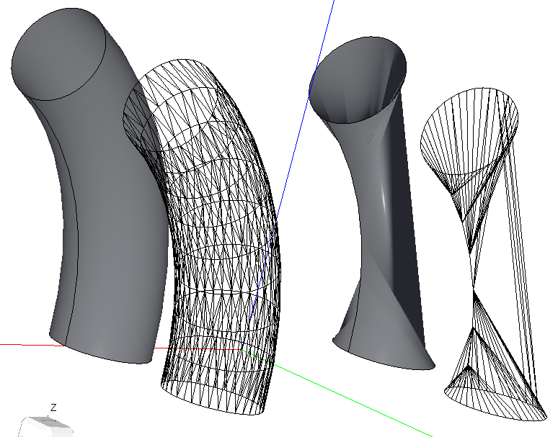
Task: Select the solid gray curved tube body
Action: [108, 216]
